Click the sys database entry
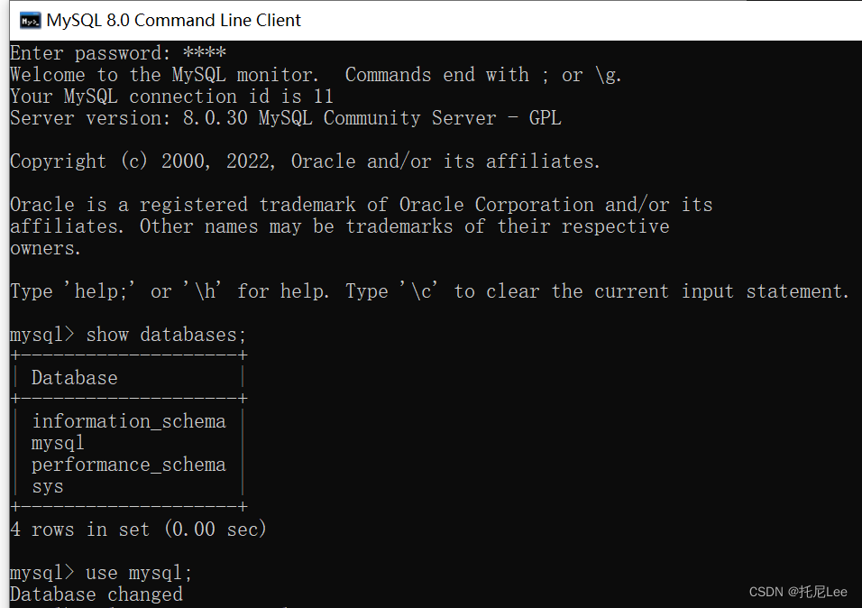The width and height of the screenshot is (862, 608). (47, 485)
